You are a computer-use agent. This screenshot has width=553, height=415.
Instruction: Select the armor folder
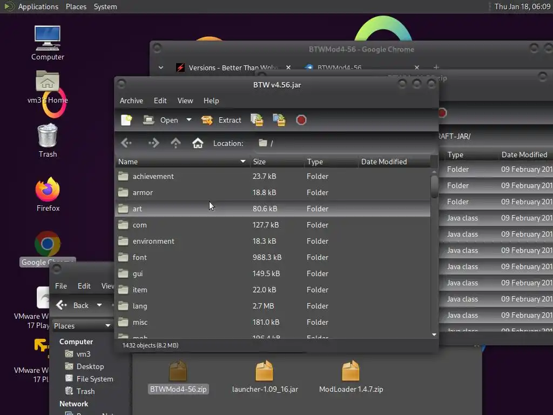[x=273, y=192]
